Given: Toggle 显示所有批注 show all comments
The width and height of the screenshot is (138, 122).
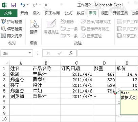Looking at the screenshot, I should (95, 29).
